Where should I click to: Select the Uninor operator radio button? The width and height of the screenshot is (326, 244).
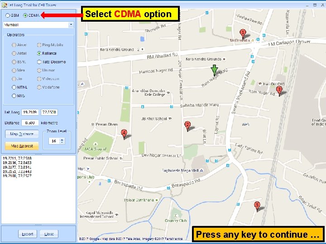click(39, 70)
